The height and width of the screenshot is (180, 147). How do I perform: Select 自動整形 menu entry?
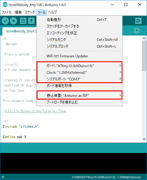click(x=79, y=20)
